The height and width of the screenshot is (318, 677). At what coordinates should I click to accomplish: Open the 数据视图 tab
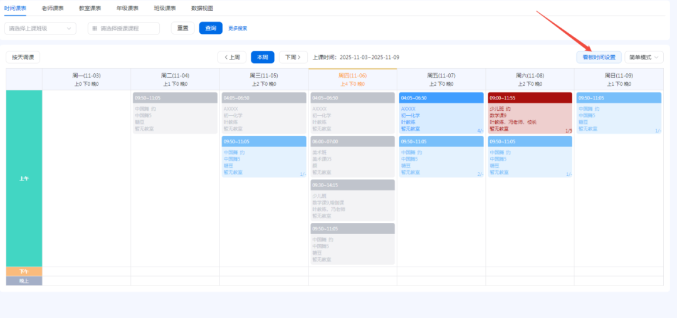click(x=202, y=8)
